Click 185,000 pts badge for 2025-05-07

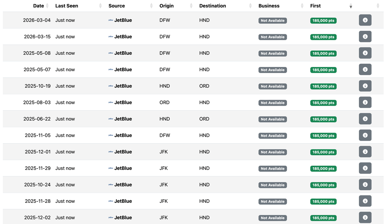tap(323, 70)
